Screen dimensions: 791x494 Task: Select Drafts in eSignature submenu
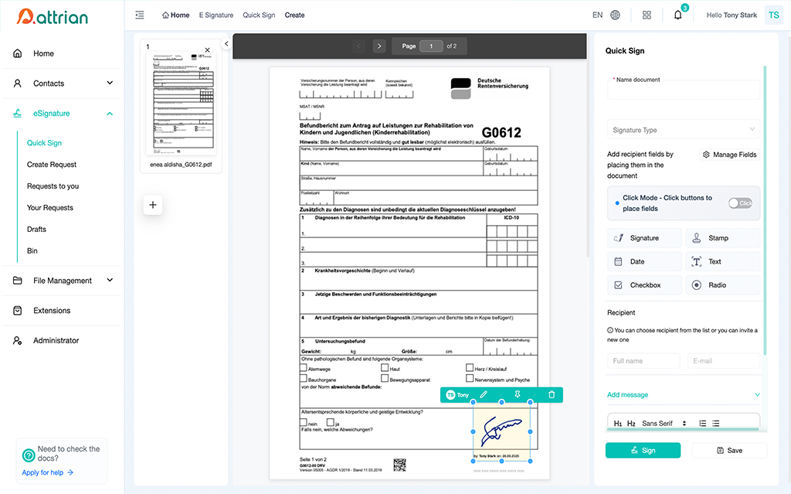[x=36, y=230]
